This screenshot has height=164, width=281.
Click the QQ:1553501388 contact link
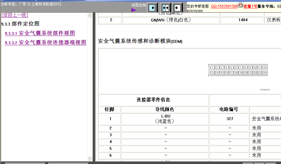click(224, 6)
